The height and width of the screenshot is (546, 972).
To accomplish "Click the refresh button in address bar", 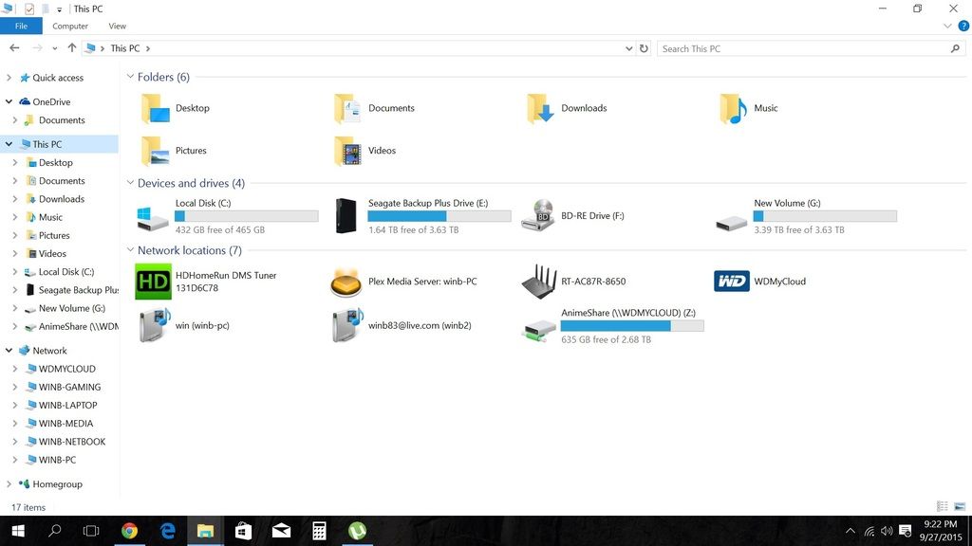I will pos(645,48).
